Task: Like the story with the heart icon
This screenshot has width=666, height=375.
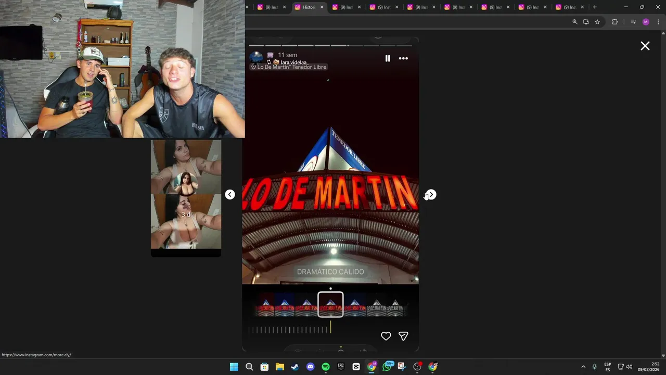Action: 386,336
